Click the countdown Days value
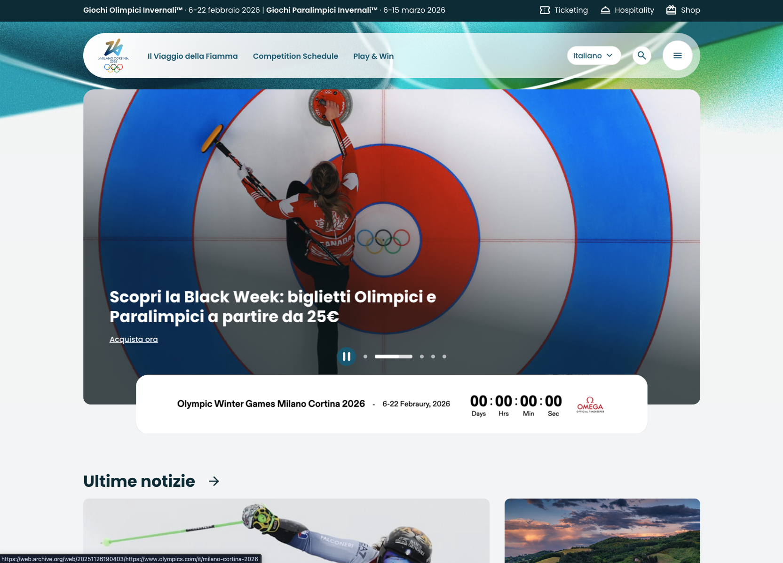The image size is (783, 563). (x=479, y=401)
